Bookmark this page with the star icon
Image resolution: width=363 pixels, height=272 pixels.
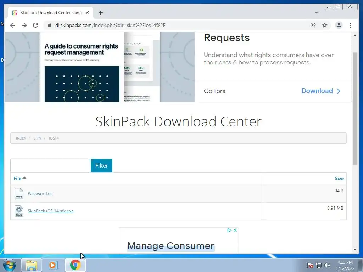pos(325,25)
